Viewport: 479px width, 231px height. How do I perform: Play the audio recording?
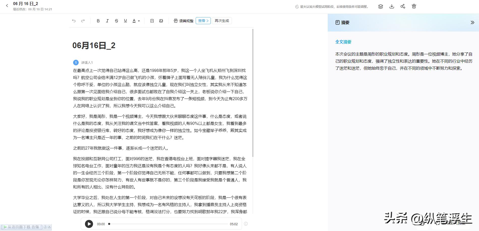89,224
